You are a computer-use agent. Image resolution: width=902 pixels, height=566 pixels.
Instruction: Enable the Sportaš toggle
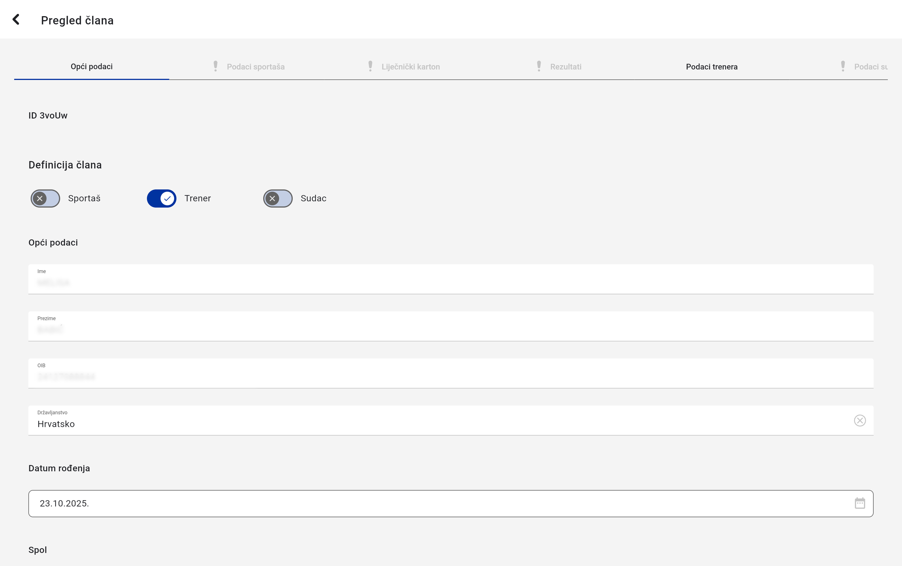pos(45,198)
